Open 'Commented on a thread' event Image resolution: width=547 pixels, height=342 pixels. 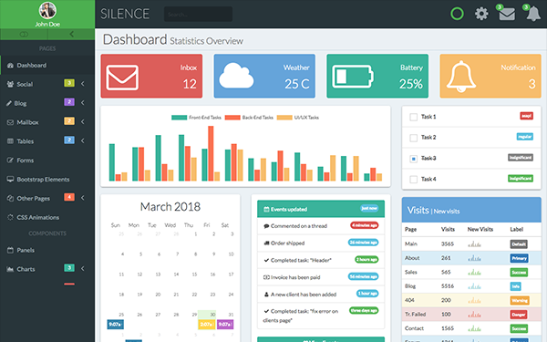click(321, 226)
